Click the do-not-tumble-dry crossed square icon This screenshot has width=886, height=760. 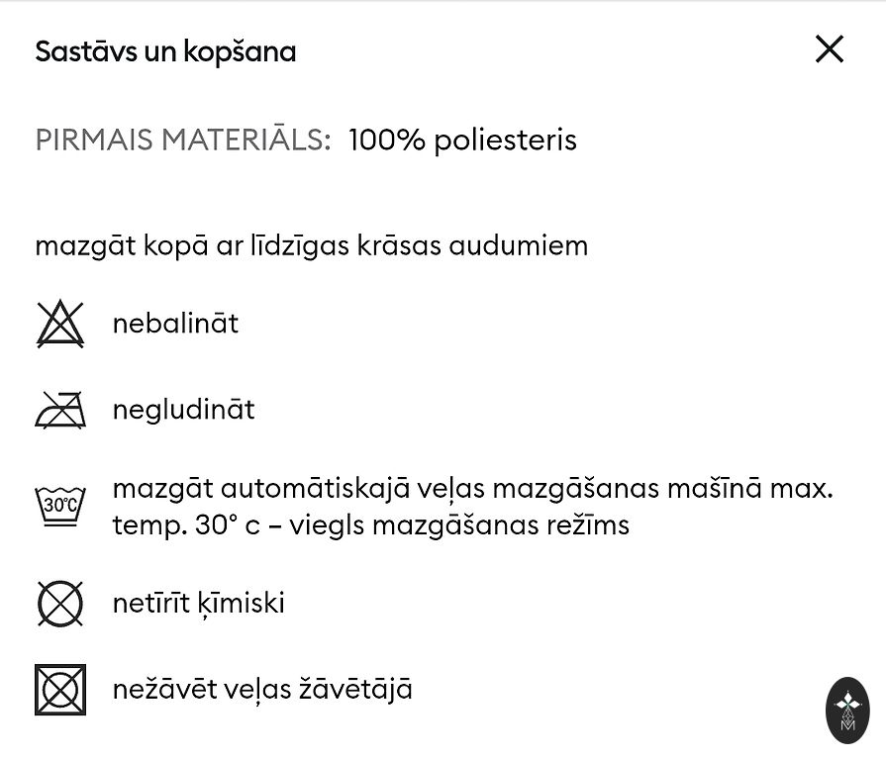click(60, 690)
